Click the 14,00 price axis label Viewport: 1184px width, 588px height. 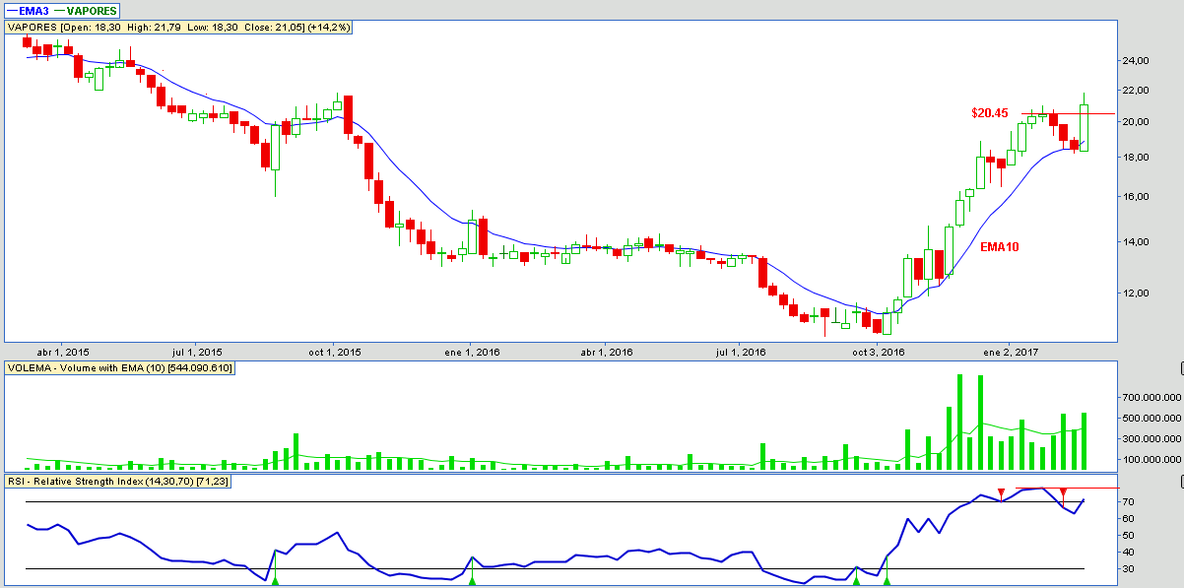(x=1136, y=242)
